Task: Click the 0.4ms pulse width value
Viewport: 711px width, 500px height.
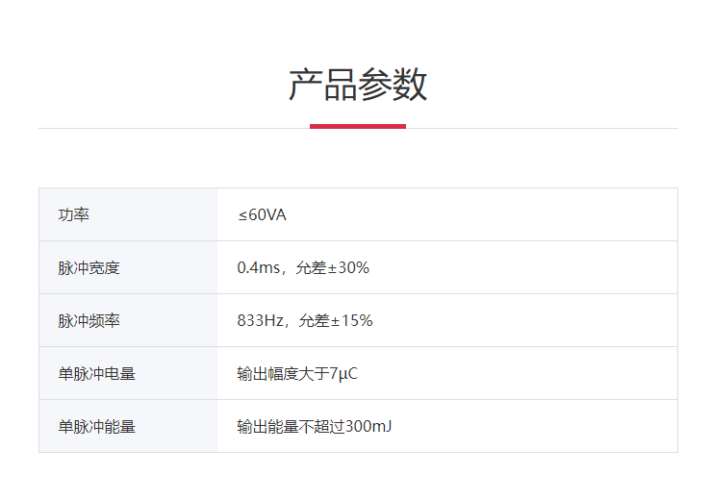Action: [x=257, y=267]
